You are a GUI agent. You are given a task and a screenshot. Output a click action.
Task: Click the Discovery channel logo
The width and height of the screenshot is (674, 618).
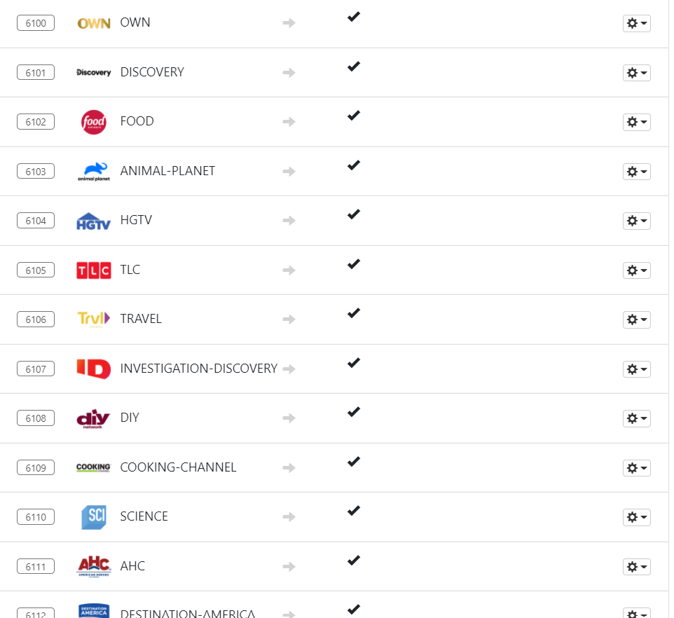[x=94, y=72]
